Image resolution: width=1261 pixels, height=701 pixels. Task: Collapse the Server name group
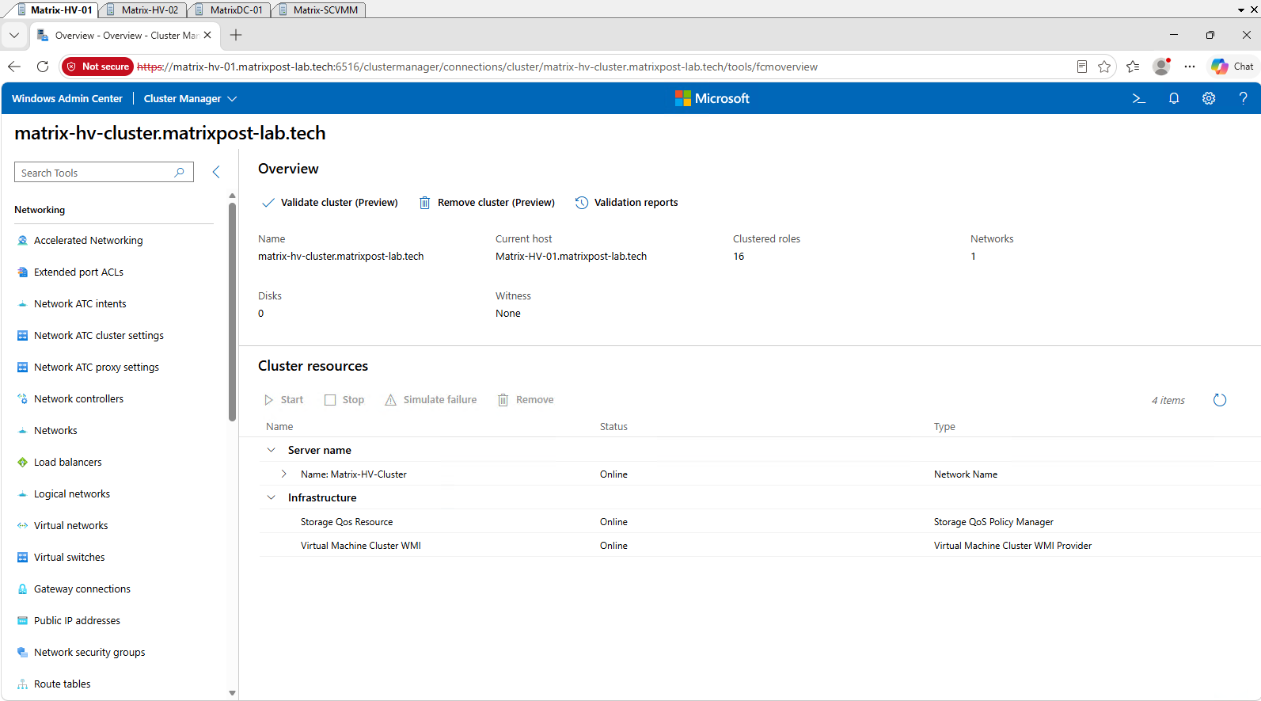click(x=271, y=450)
